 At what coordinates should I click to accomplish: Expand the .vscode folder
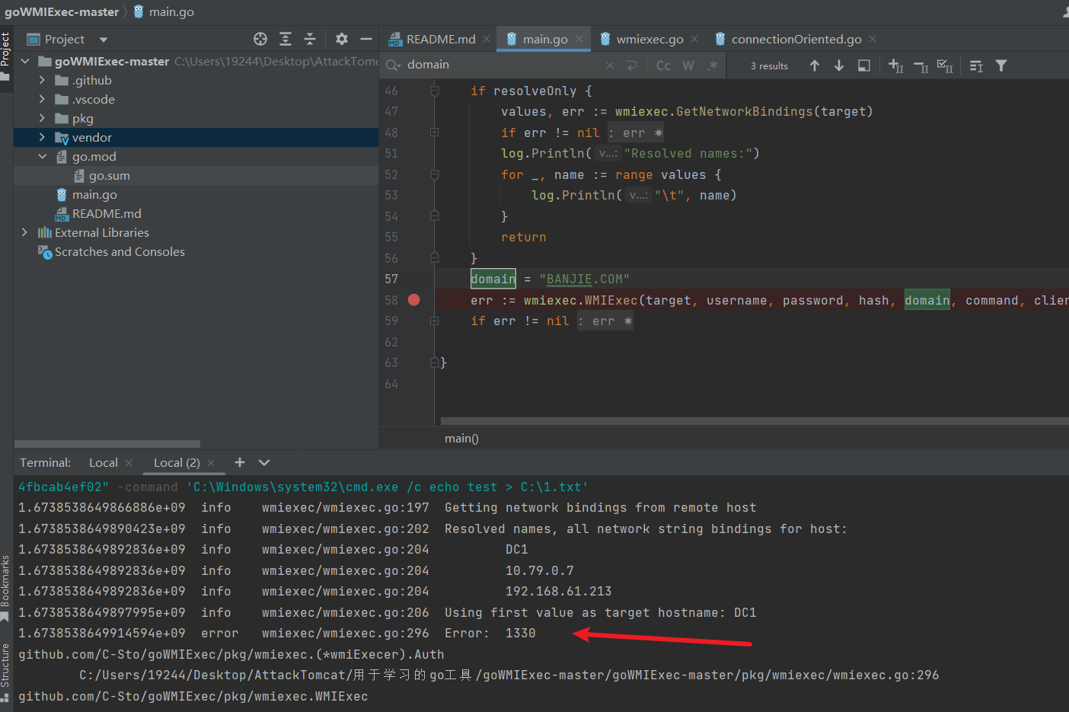42,99
